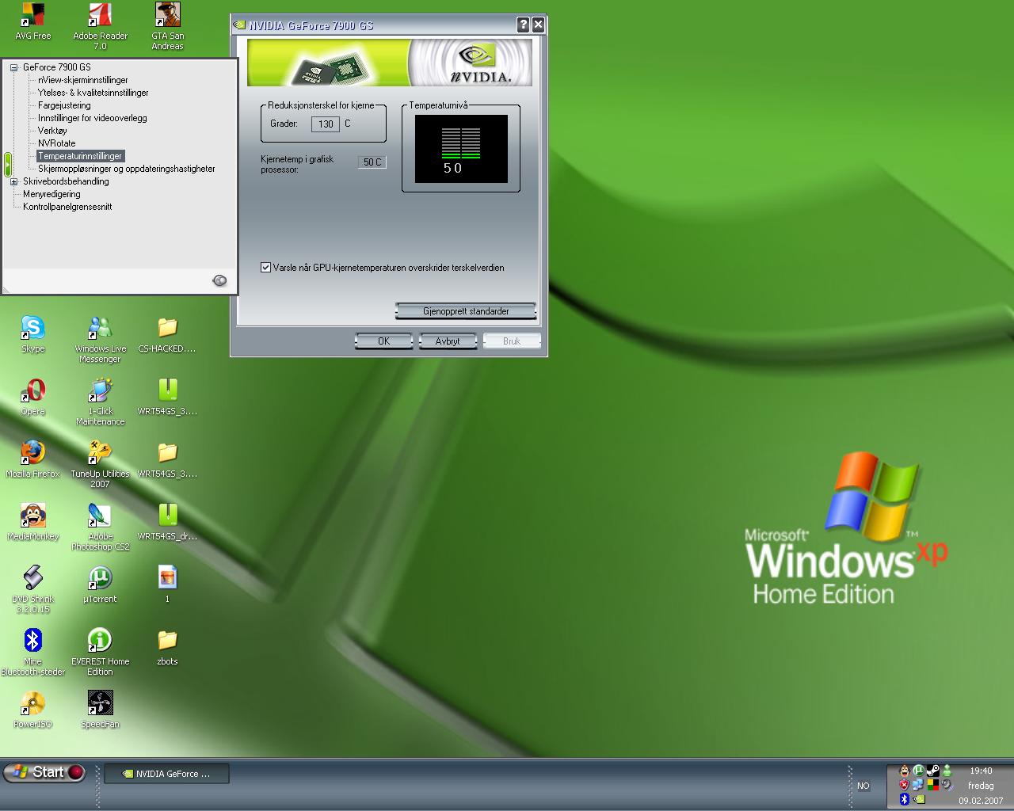The width and height of the screenshot is (1014, 811).
Task: Expand the Skrivebordsbehandling tree node
Action: click(13, 181)
